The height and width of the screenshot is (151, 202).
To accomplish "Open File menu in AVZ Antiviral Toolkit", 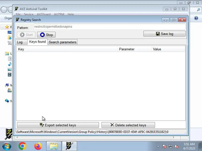I will click(18, 14).
